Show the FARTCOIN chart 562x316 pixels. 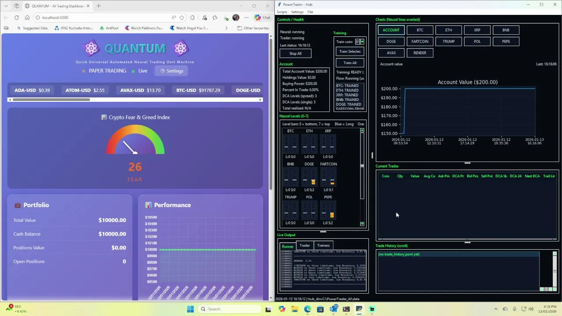click(x=420, y=41)
